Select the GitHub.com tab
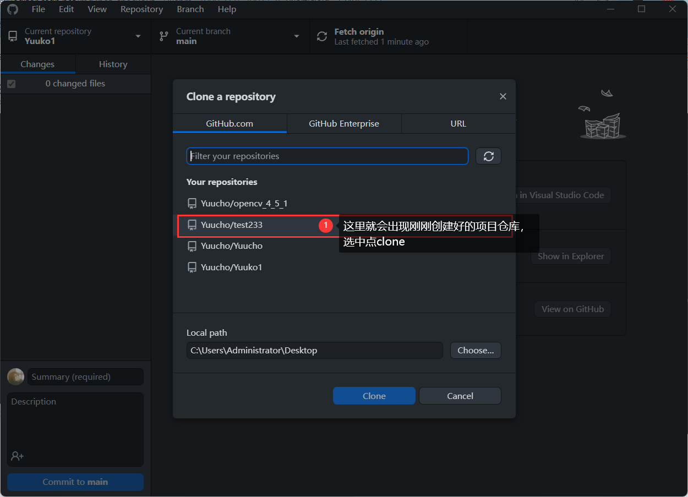Image resolution: width=688 pixels, height=497 pixels. click(230, 123)
